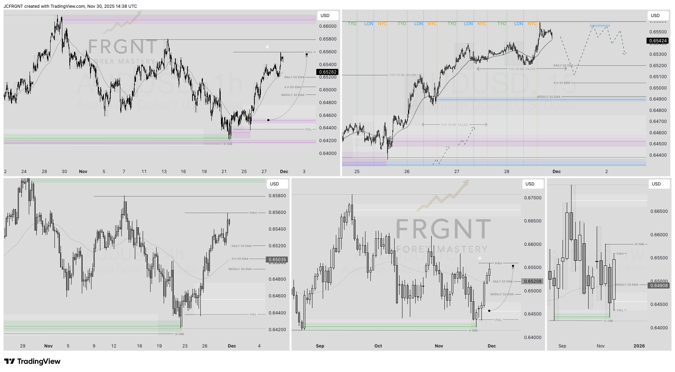Select the black 0.65282 current price tag
The image size is (675, 372).
coord(327,72)
